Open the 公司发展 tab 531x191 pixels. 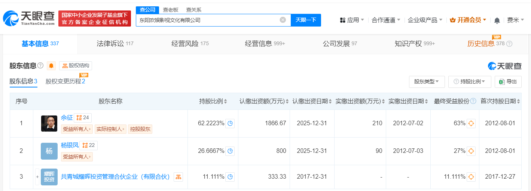pos(340,44)
